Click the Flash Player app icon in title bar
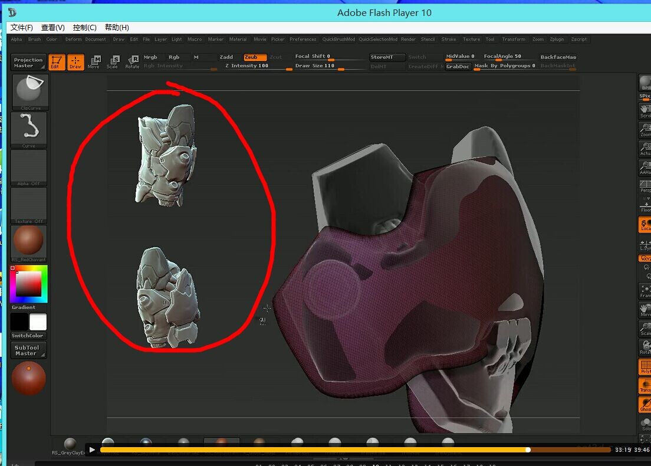Viewport: 651px width, 466px height. click(12, 12)
